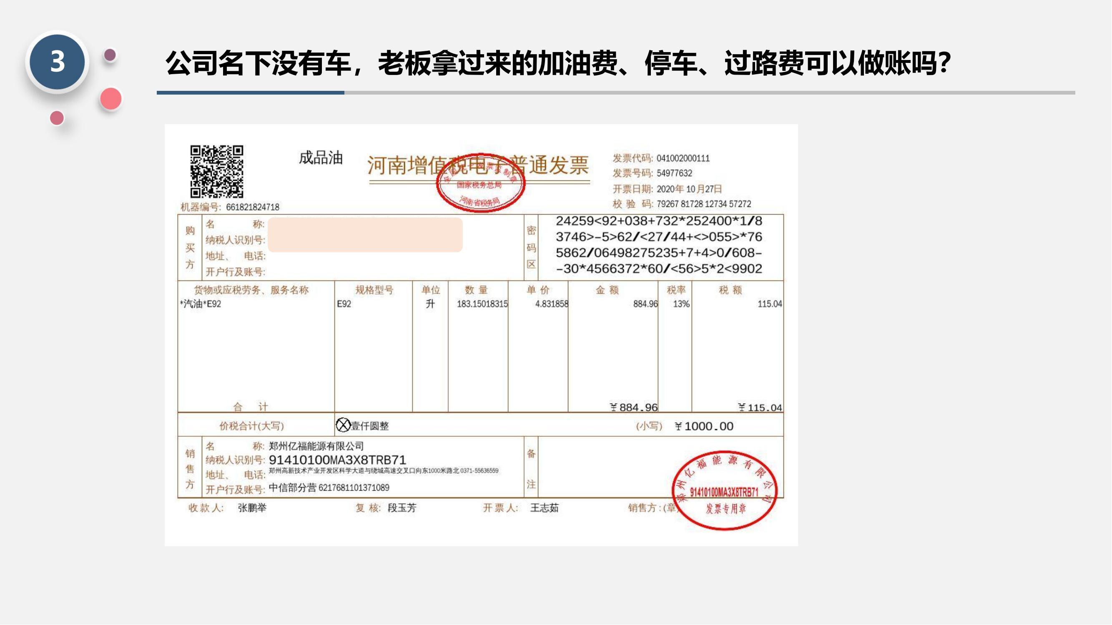Click the numbered circle badge 3
Screen dimensions: 1112x625
tap(58, 62)
